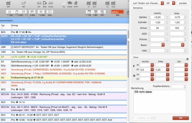Click the Eintrag column header
The image size is (192, 123).
[x=14, y=26]
